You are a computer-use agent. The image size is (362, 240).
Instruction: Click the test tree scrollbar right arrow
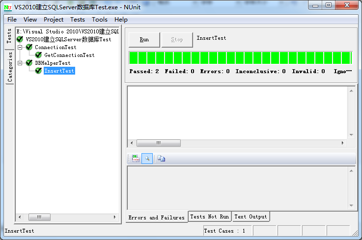click(115, 217)
